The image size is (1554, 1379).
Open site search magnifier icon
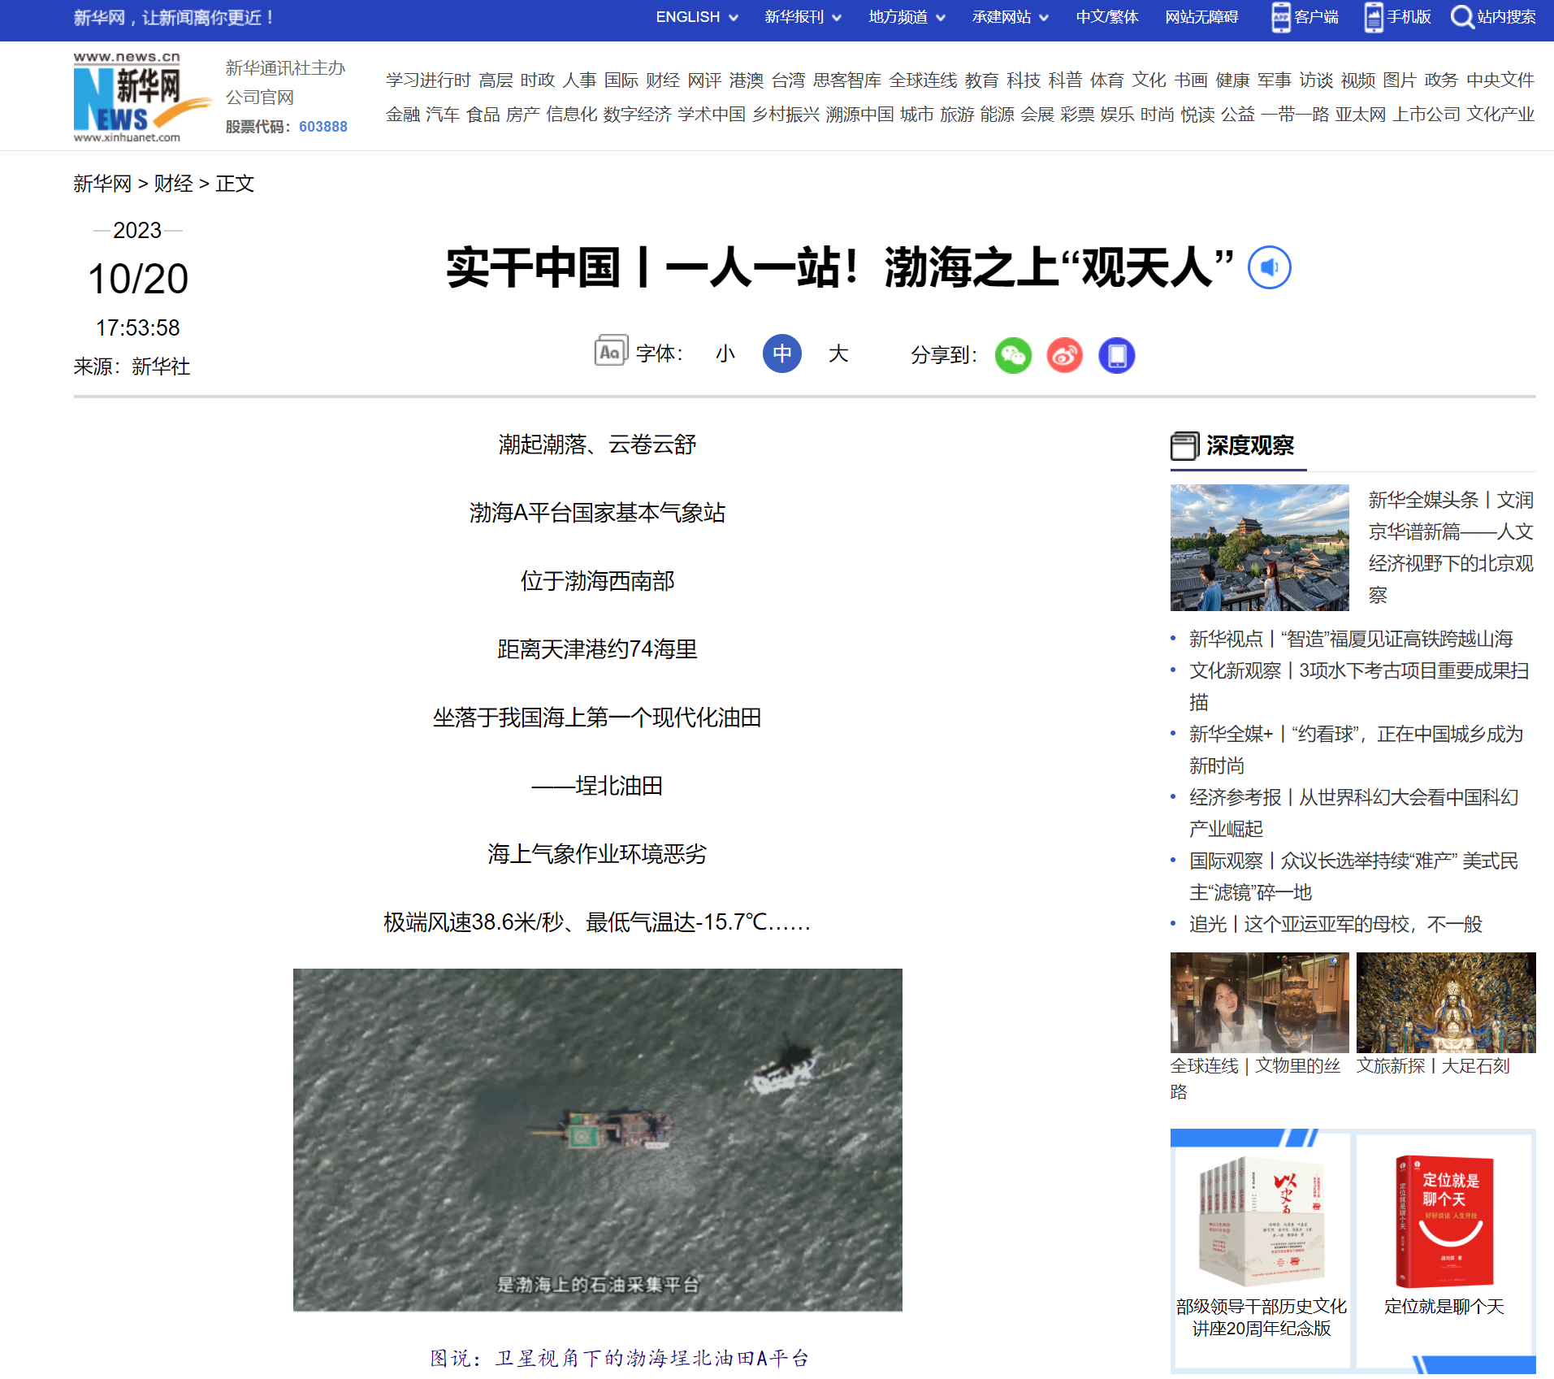pyautogui.click(x=1462, y=17)
